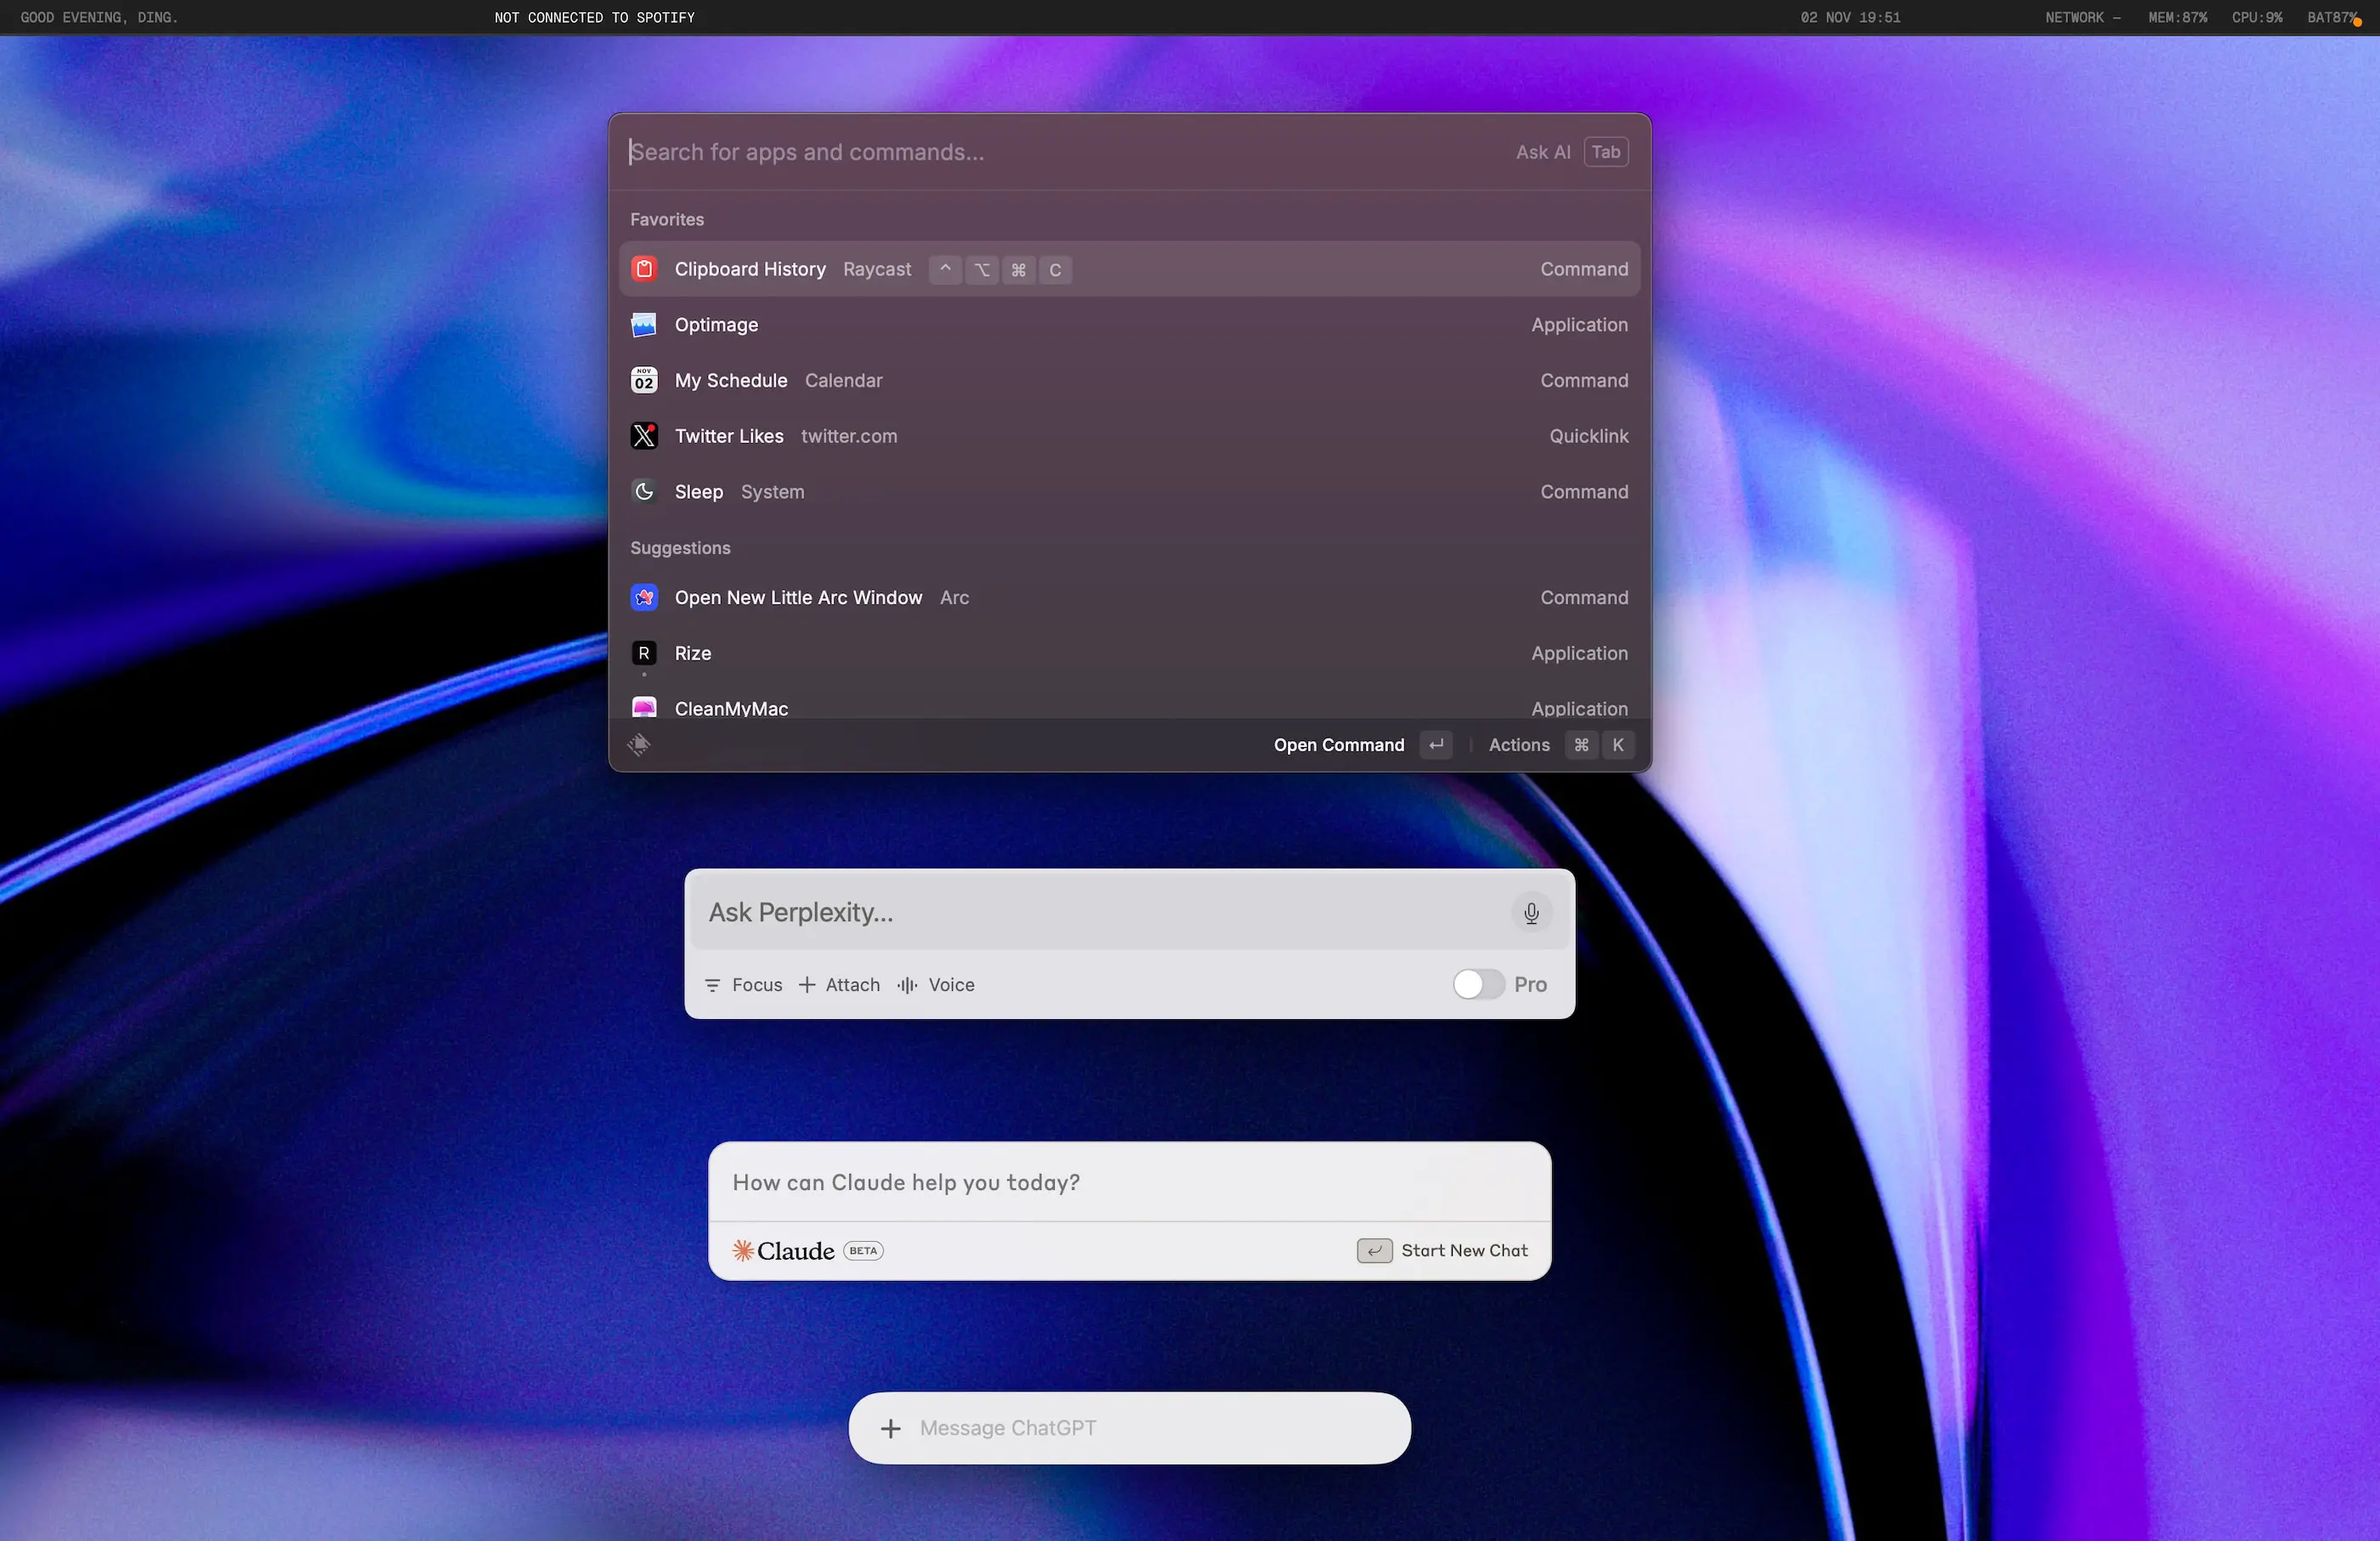Click the MEM:87% indicator

pyautogui.click(x=2177, y=17)
